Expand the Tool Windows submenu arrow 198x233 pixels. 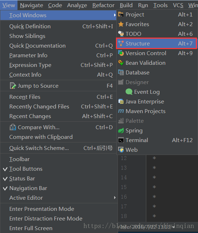coord(115,15)
